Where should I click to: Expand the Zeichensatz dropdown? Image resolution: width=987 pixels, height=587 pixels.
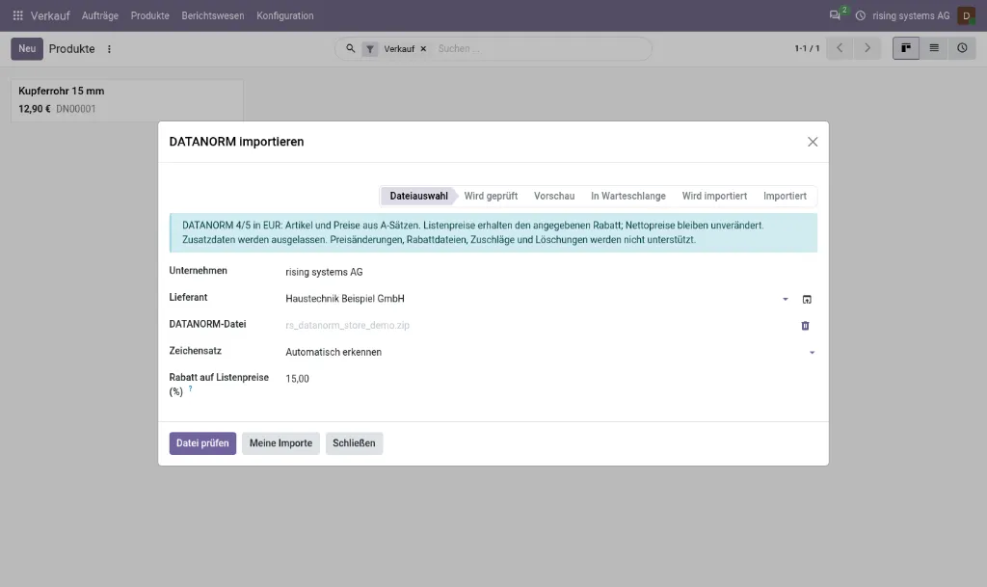[x=812, y=353]
